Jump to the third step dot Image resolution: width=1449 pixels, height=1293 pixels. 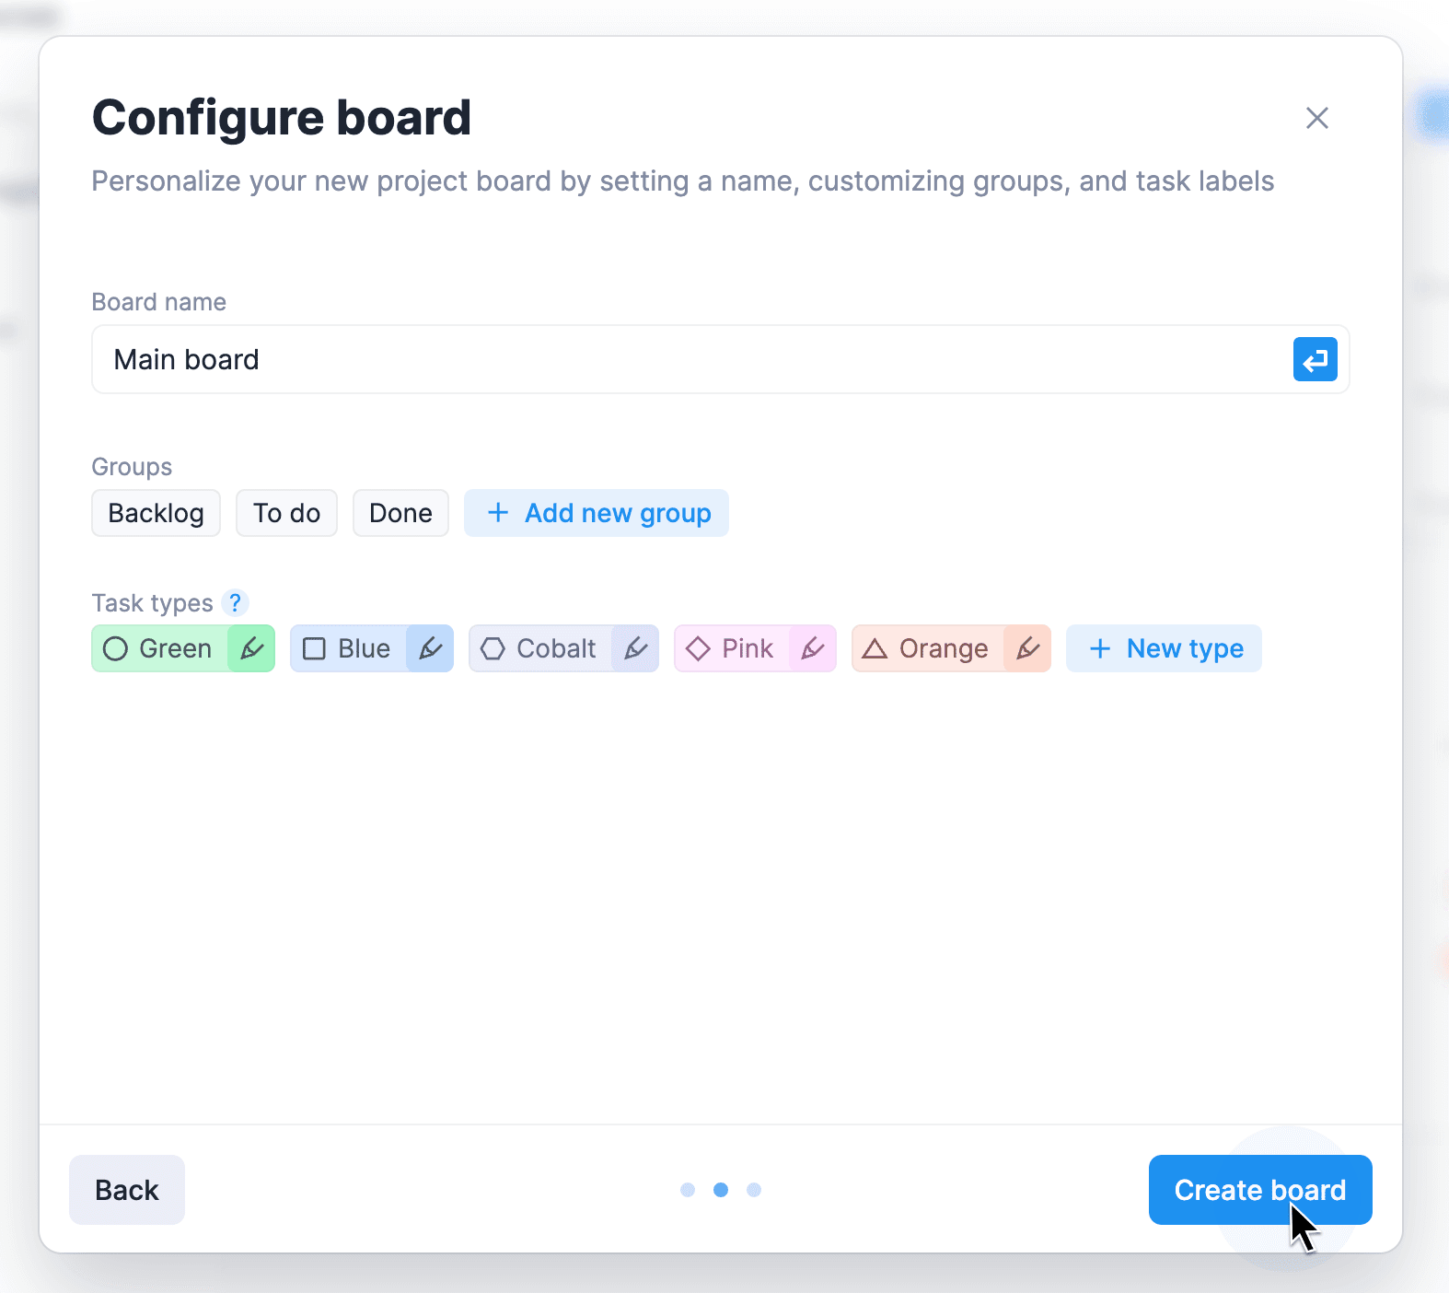(754, 1190)
